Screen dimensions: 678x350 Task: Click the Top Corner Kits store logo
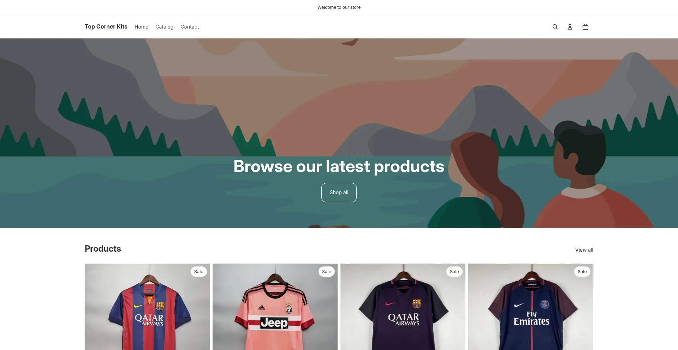(106, 27)
